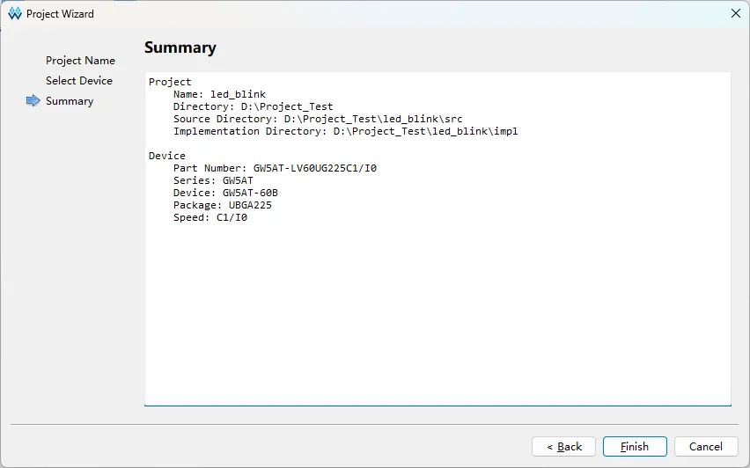This screenshot has width=750, height=468.
Task: Close the Project Wizard dialog
Action: [x=736, y=13]
